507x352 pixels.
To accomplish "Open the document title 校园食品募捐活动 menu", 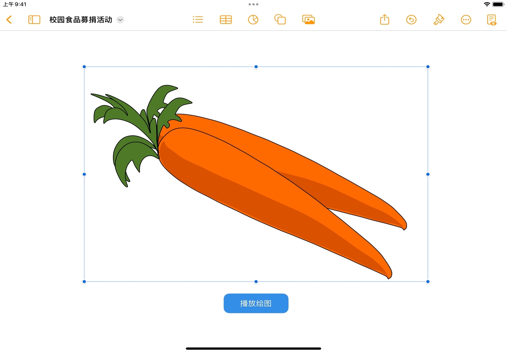I will coord(81,20).
